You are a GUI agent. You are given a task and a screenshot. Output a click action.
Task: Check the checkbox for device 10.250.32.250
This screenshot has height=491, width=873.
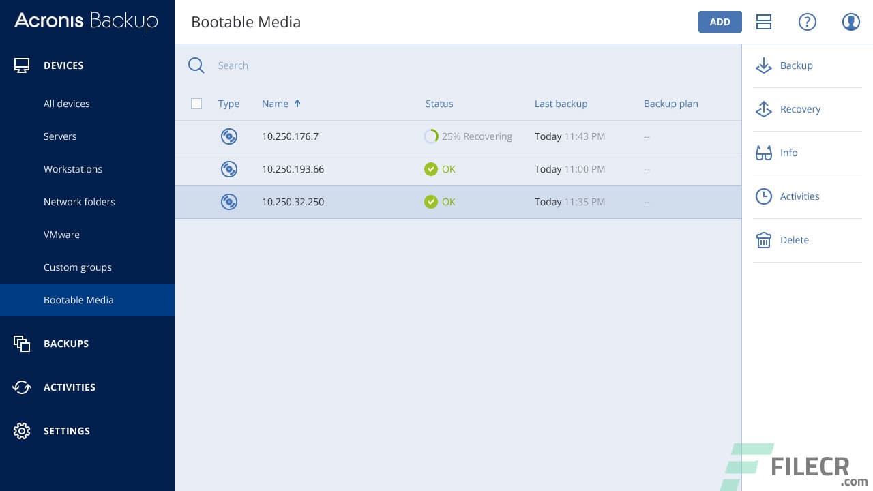coord(196,202)
